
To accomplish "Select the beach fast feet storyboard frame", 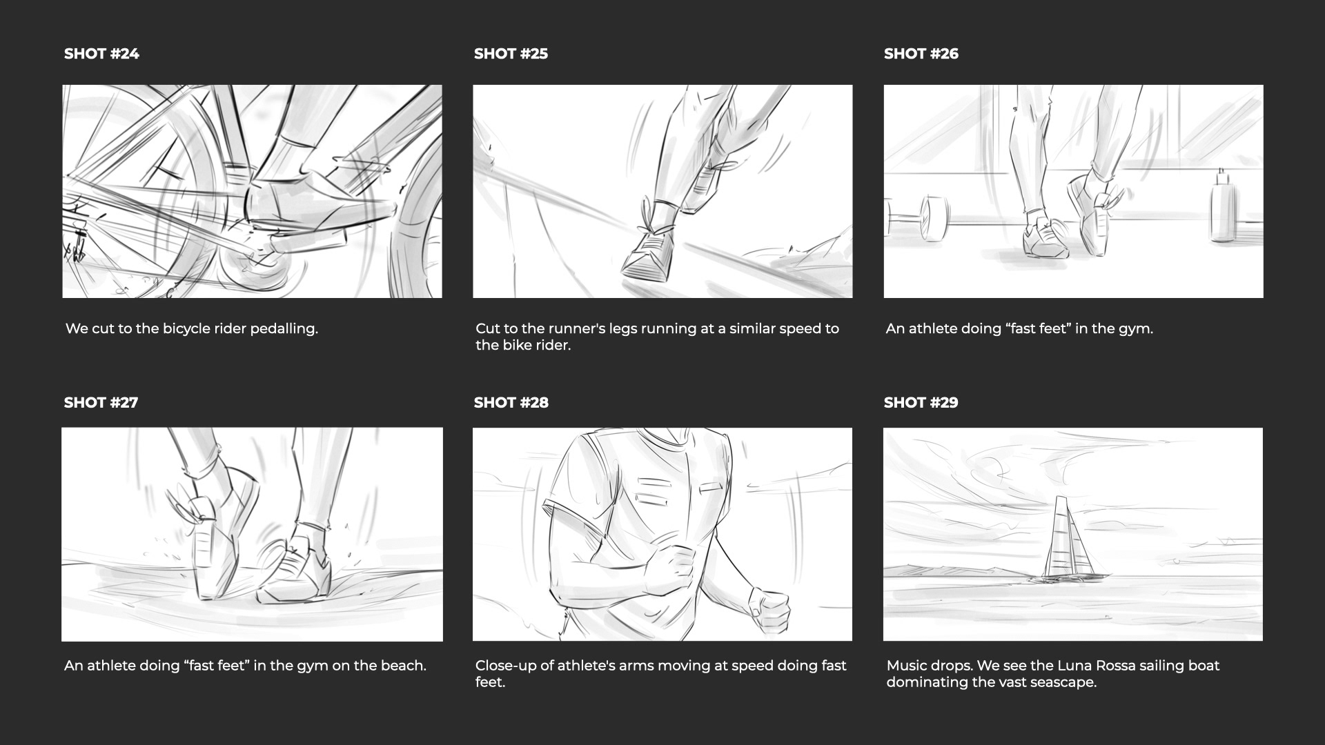I will point(252,534).
